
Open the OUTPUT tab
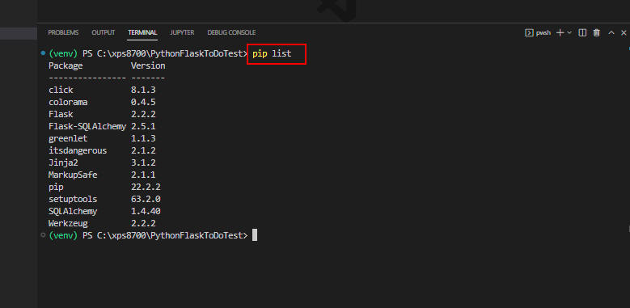(104, 32)
